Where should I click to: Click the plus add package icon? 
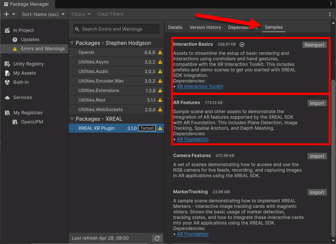6,14
